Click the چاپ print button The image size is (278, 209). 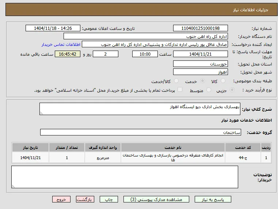[109, 199]
